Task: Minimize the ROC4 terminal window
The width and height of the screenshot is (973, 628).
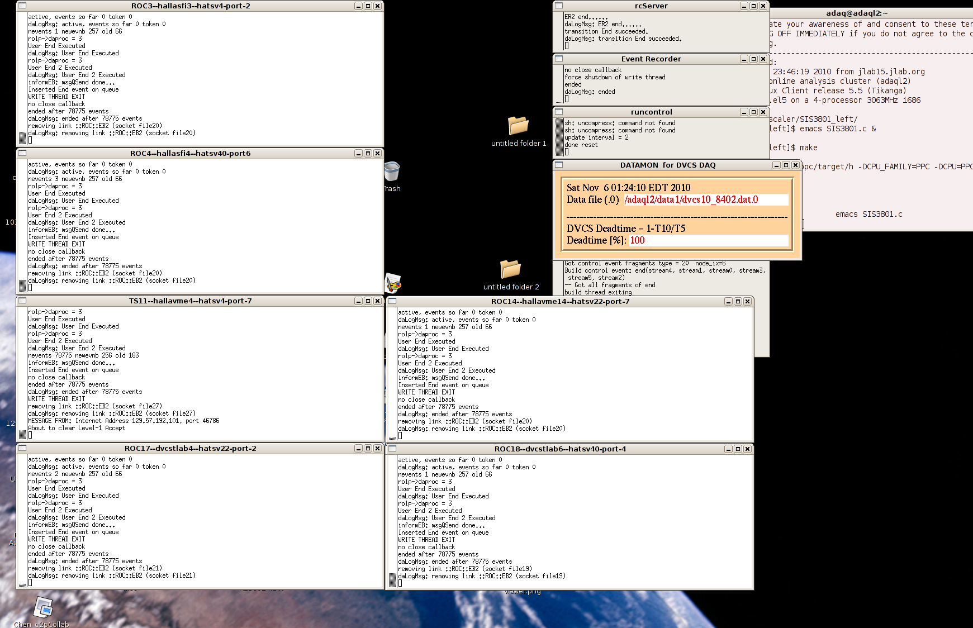Action: pos(358,153)
